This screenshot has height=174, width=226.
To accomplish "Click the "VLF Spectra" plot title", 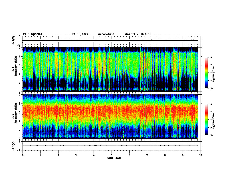I will point(32,34).
